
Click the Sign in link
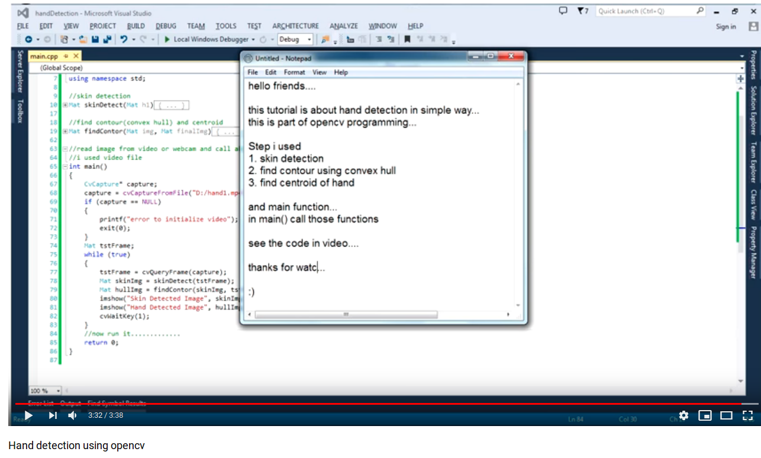(725, 27)
